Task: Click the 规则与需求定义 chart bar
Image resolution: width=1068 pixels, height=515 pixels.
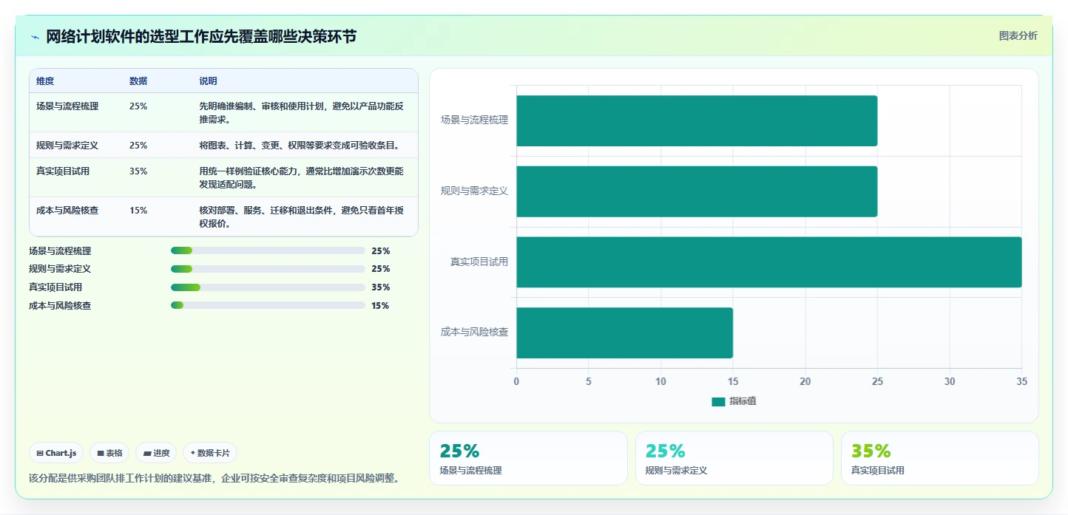Action: point(697,191)
